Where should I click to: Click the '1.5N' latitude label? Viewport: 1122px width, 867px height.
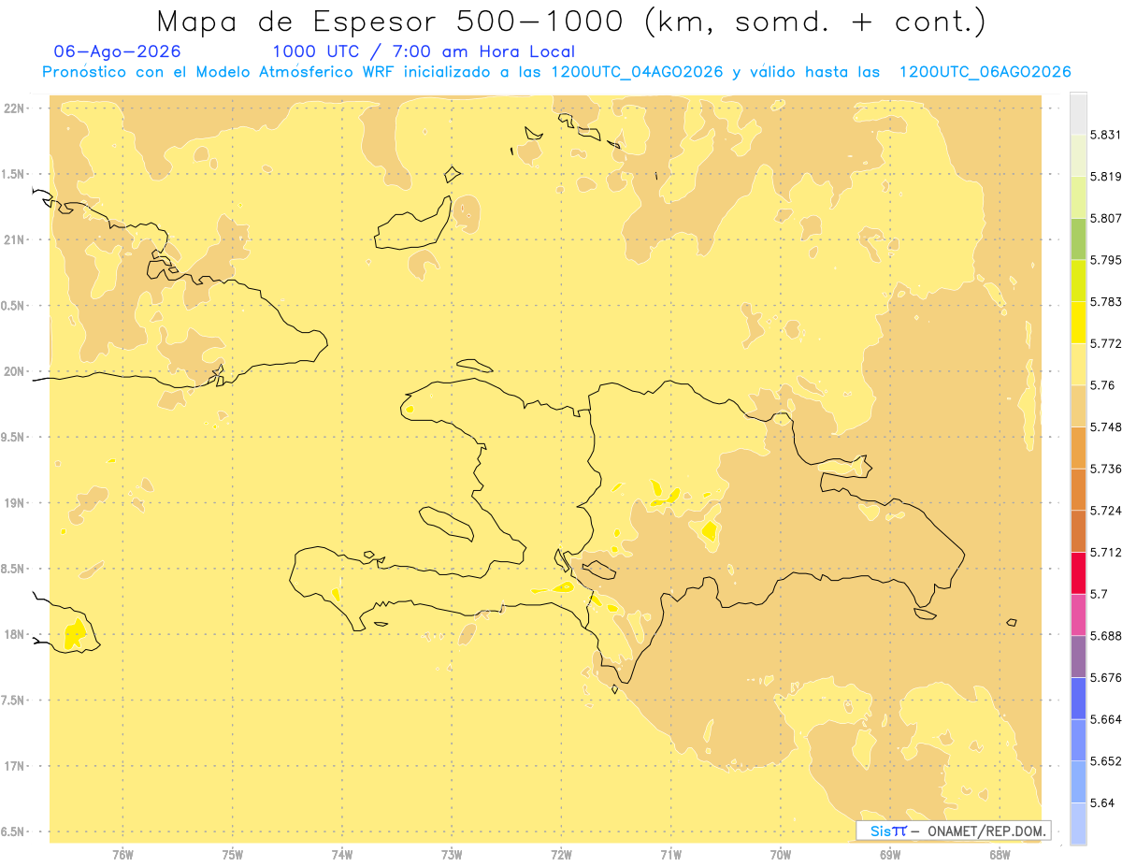tap(14, 174)
